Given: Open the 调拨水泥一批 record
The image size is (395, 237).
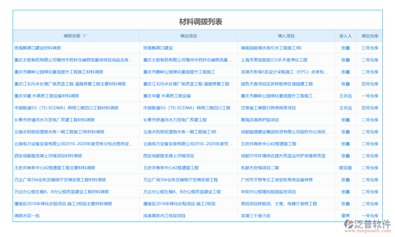Looking at the screenshot, I should coord(28,216).
